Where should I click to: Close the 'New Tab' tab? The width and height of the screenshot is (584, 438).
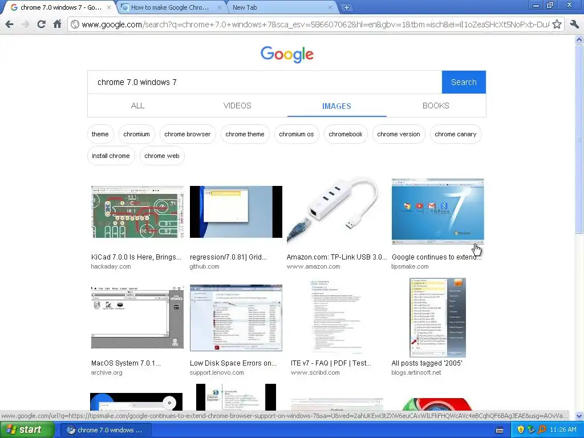point(330,7)
